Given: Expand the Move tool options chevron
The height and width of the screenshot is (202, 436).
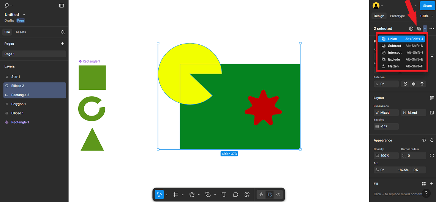Looking at the screenshot, I should click(x=166, y=195).
